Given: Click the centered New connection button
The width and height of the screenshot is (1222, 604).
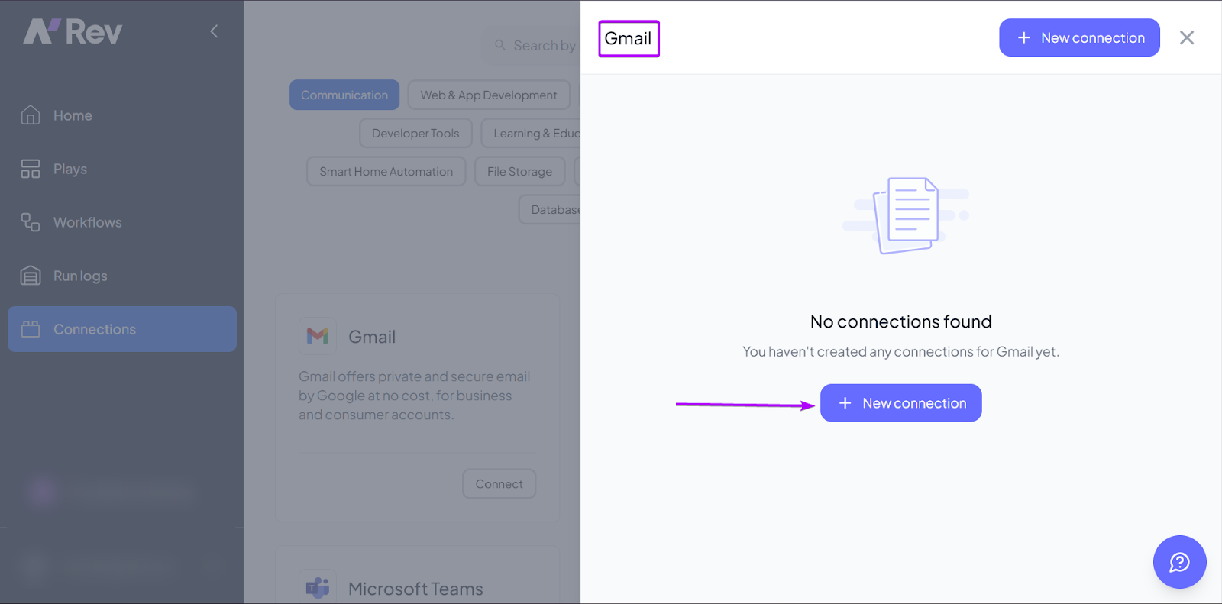Looking at the screenshot, I should coord(901,402).
